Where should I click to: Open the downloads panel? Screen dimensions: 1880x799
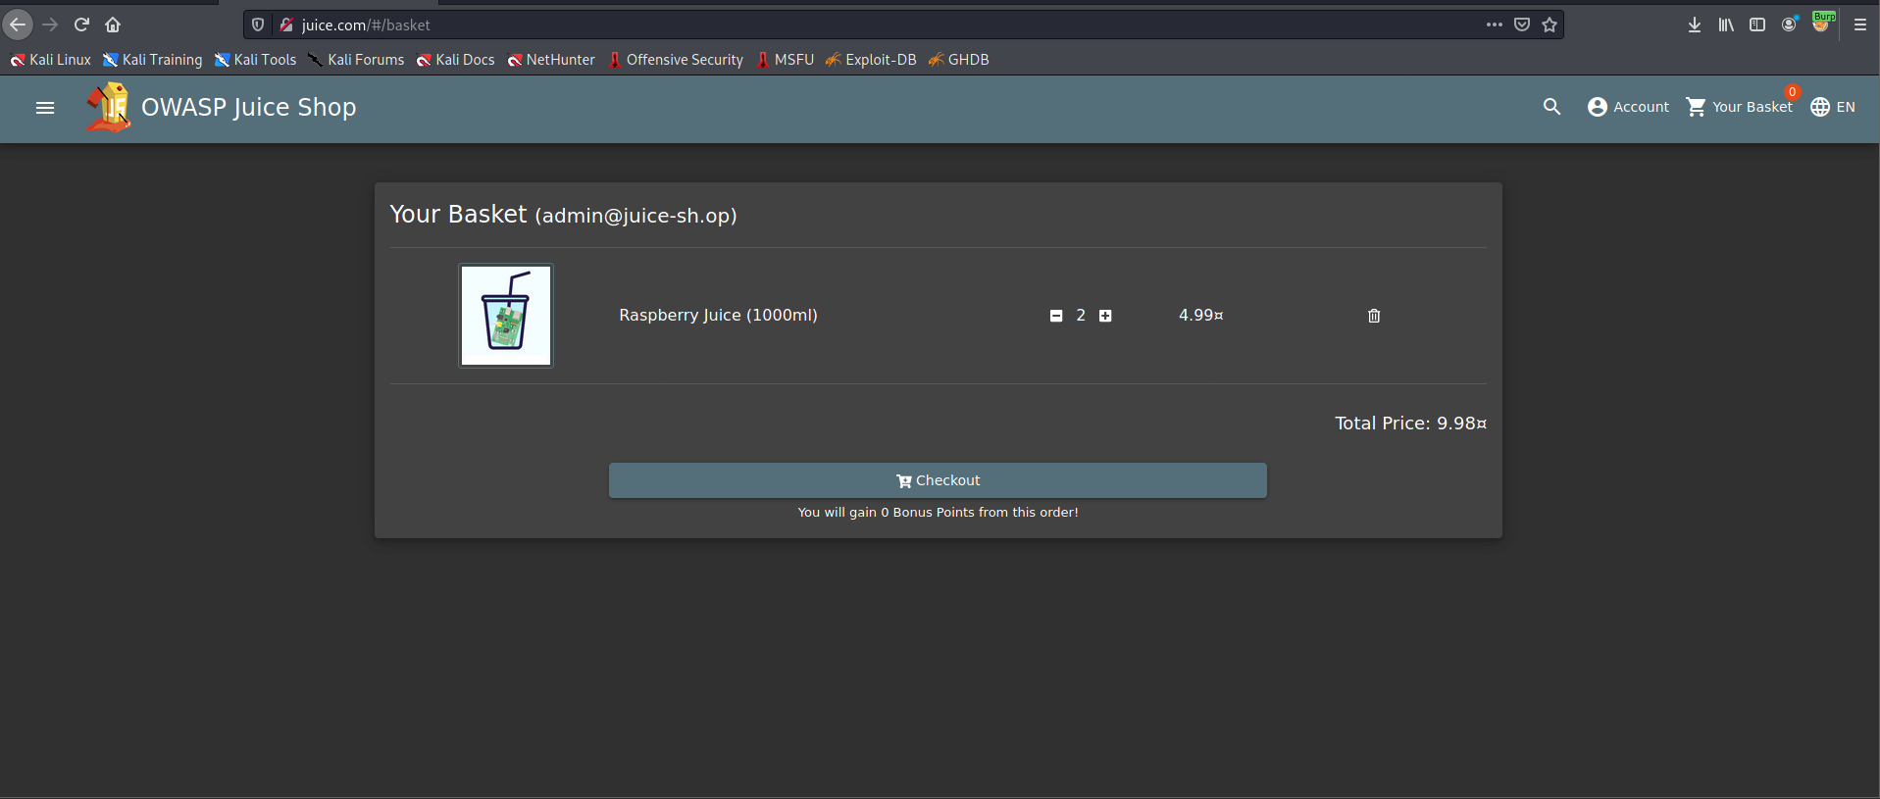[1694, 25]
